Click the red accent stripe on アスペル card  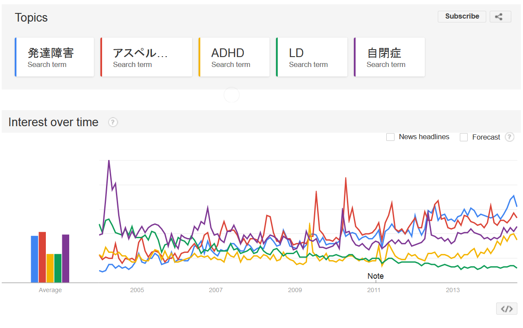[x=101, y=57]
